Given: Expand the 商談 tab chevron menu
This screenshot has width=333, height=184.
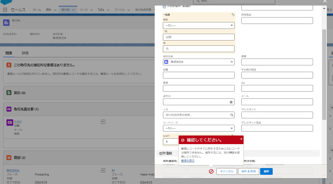Looking at the screenshot, I should click(55, 10).
